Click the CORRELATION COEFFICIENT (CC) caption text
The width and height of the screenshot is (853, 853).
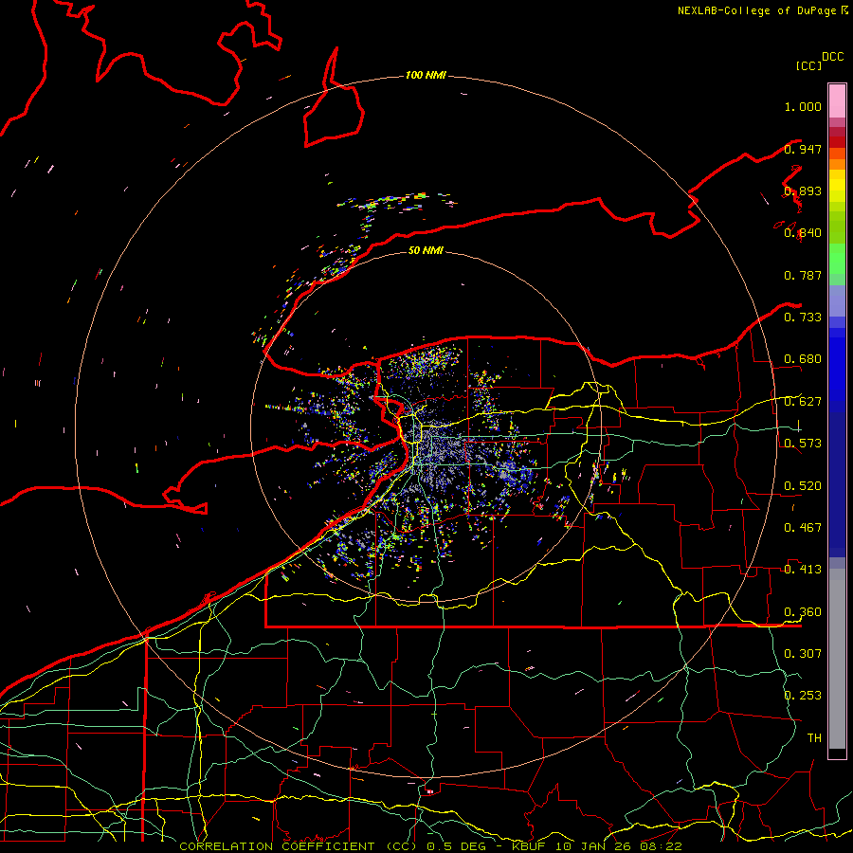click(296, 846)
